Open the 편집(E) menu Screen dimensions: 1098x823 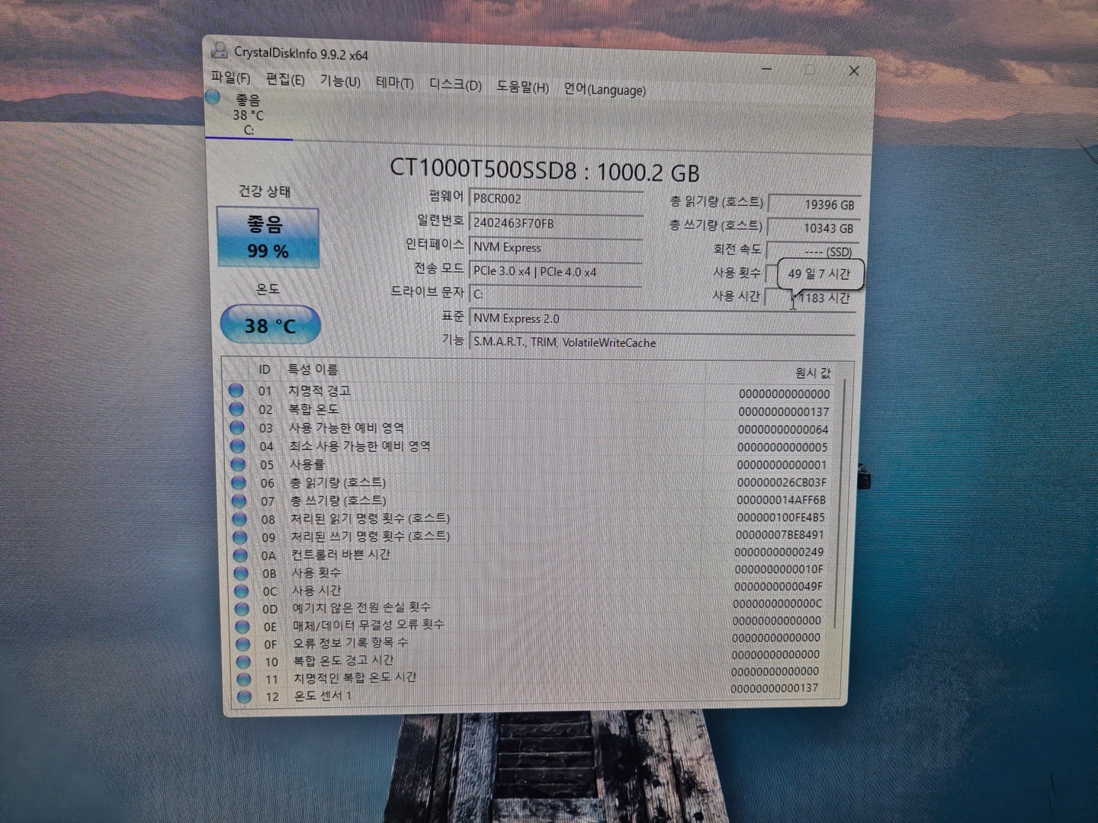pyautogui.click(x=285, y=79)
